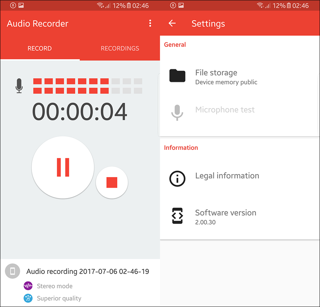Open the File storage folder icon
Viewport: 320px width, 307px height.
click(177, 76)
